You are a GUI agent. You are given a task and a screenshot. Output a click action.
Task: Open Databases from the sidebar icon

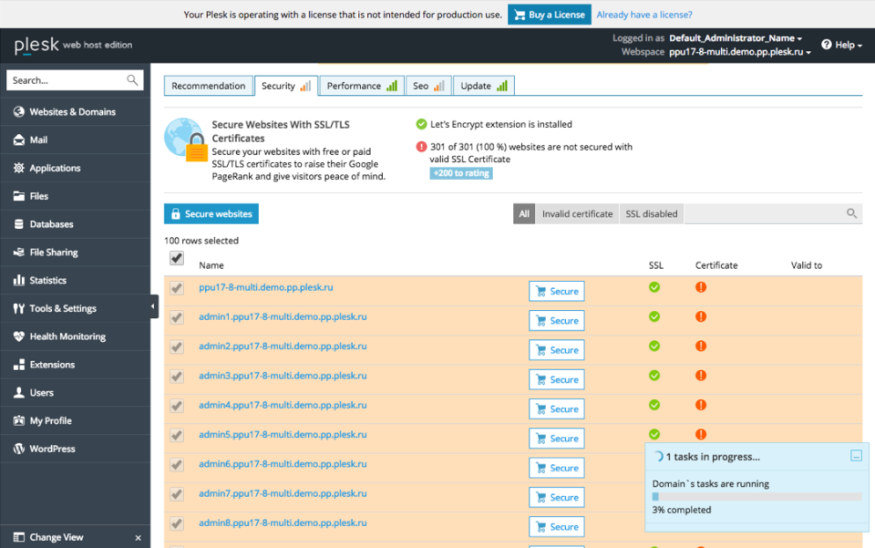click(x=19, y=223)
